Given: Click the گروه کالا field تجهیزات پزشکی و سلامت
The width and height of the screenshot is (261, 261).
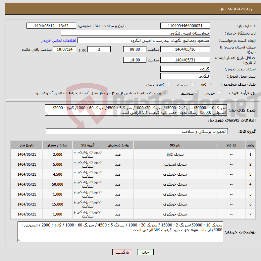Looking at the screenshot, I should (x=137, y=131).
